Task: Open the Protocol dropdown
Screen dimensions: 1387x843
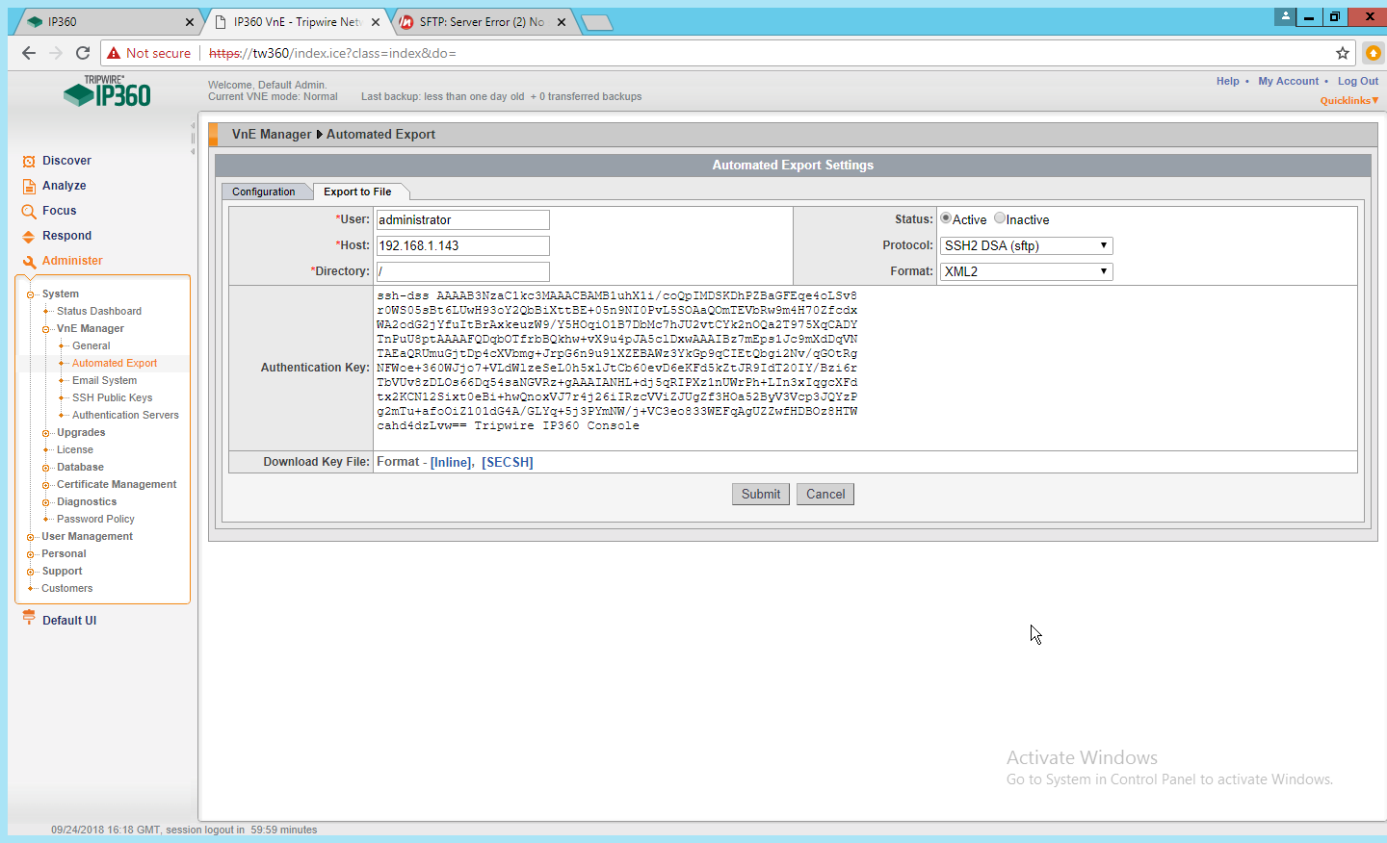Action: coord(1027,246)
